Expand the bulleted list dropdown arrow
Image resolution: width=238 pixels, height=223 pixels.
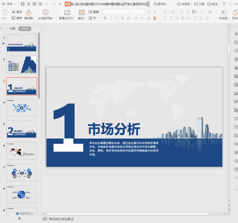(168, 12)
